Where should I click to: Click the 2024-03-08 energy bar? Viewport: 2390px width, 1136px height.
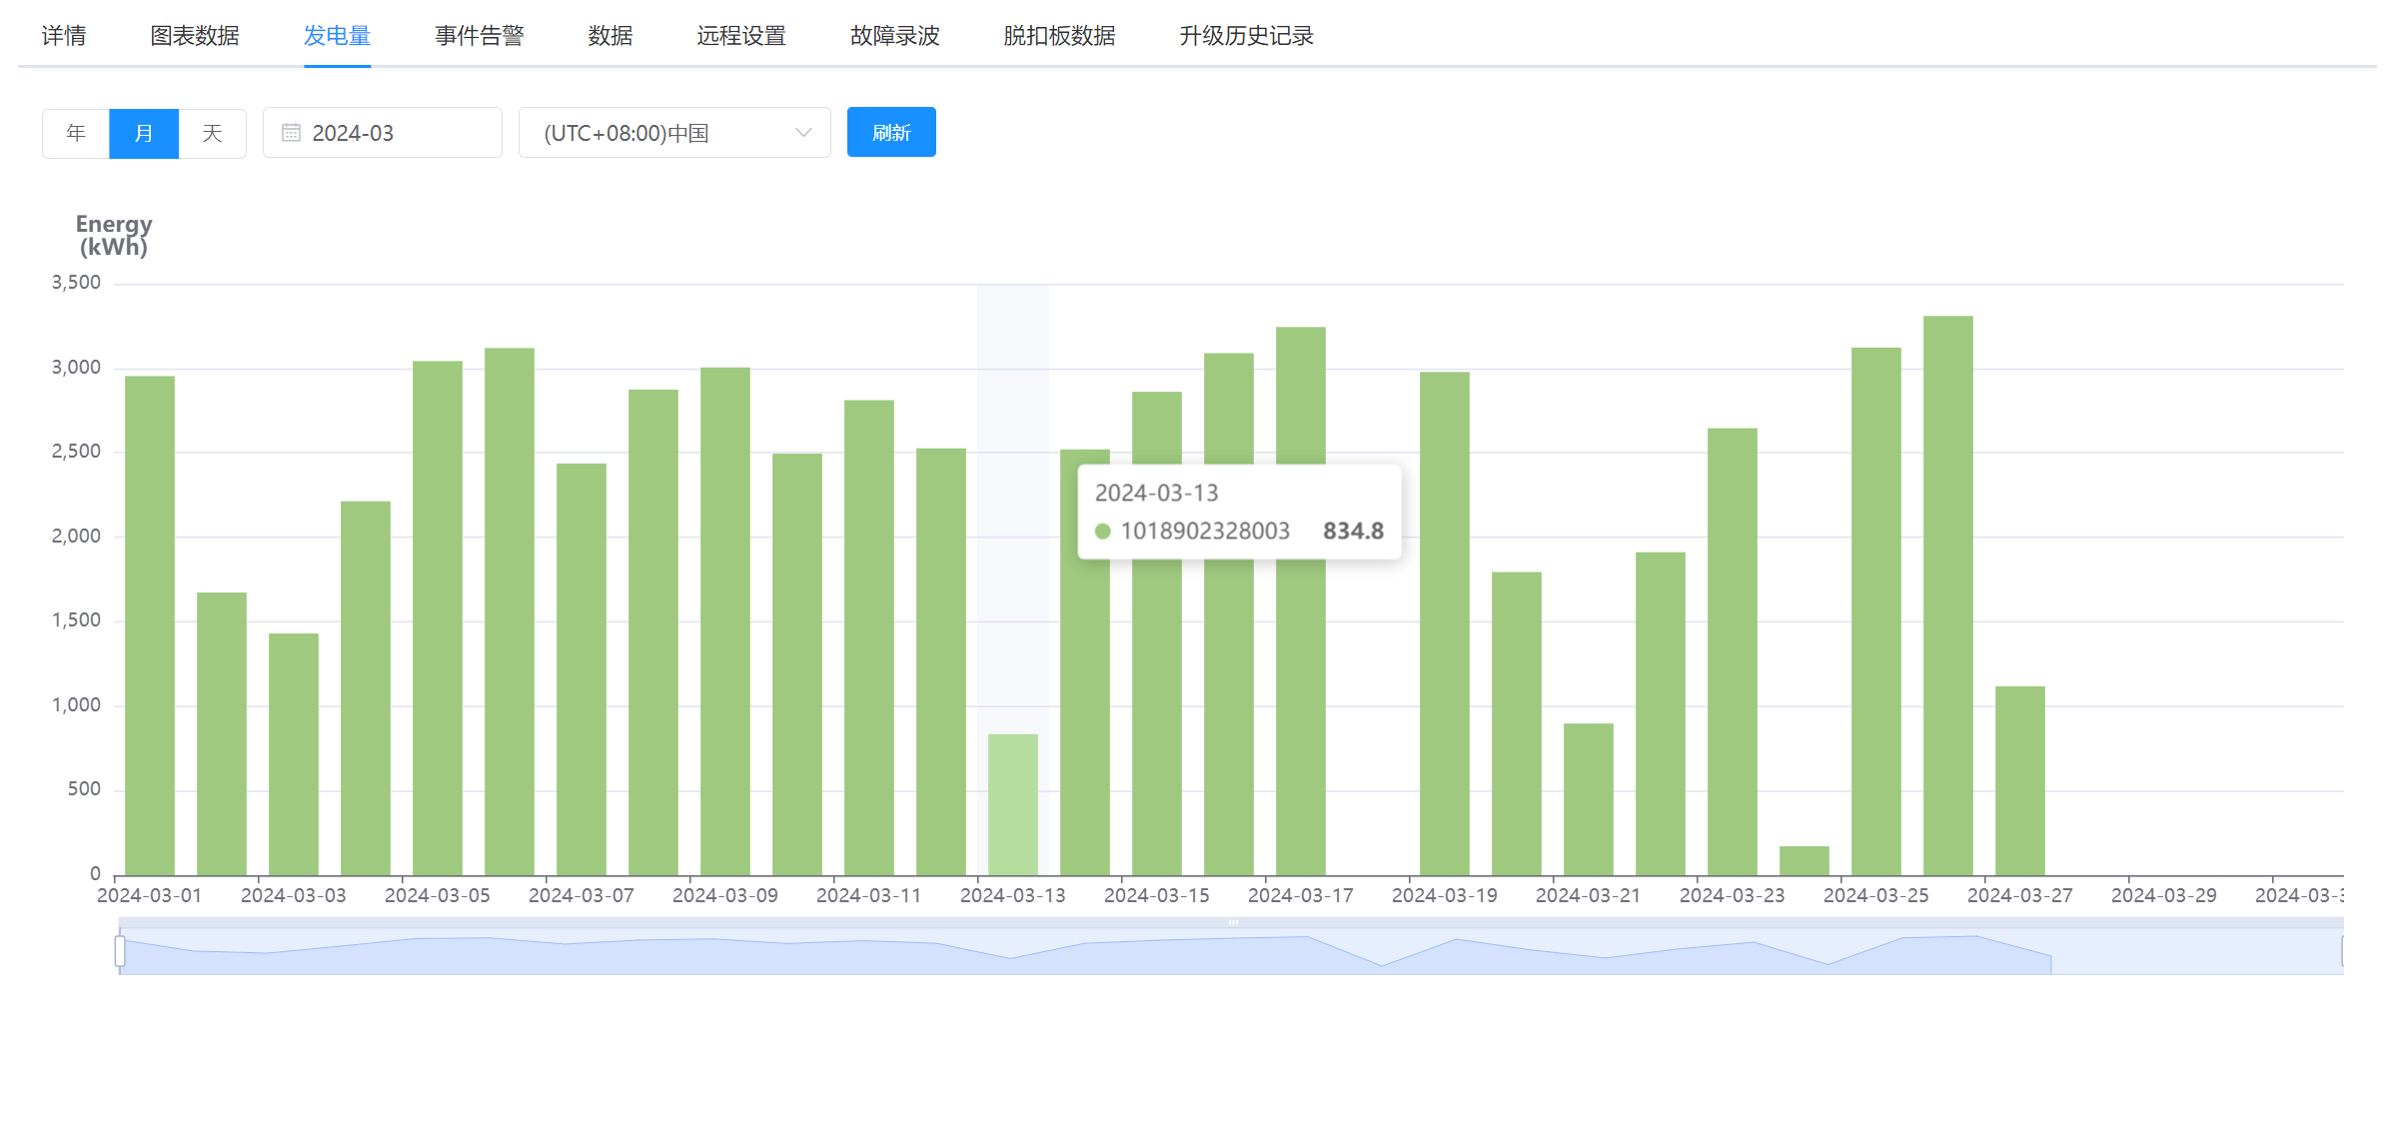653,632
